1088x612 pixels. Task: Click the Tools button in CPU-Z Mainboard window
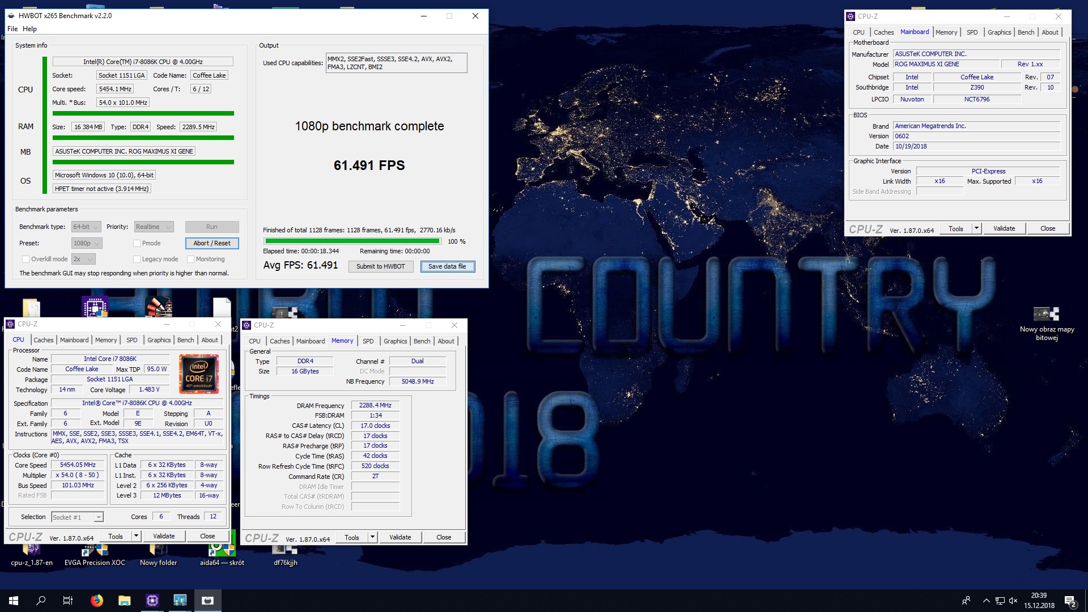pos(956,228)
